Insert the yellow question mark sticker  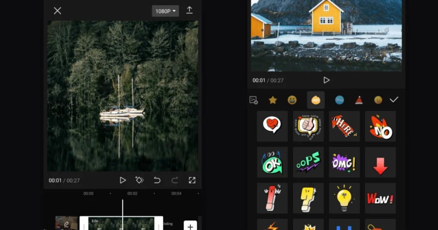point(309,198)
